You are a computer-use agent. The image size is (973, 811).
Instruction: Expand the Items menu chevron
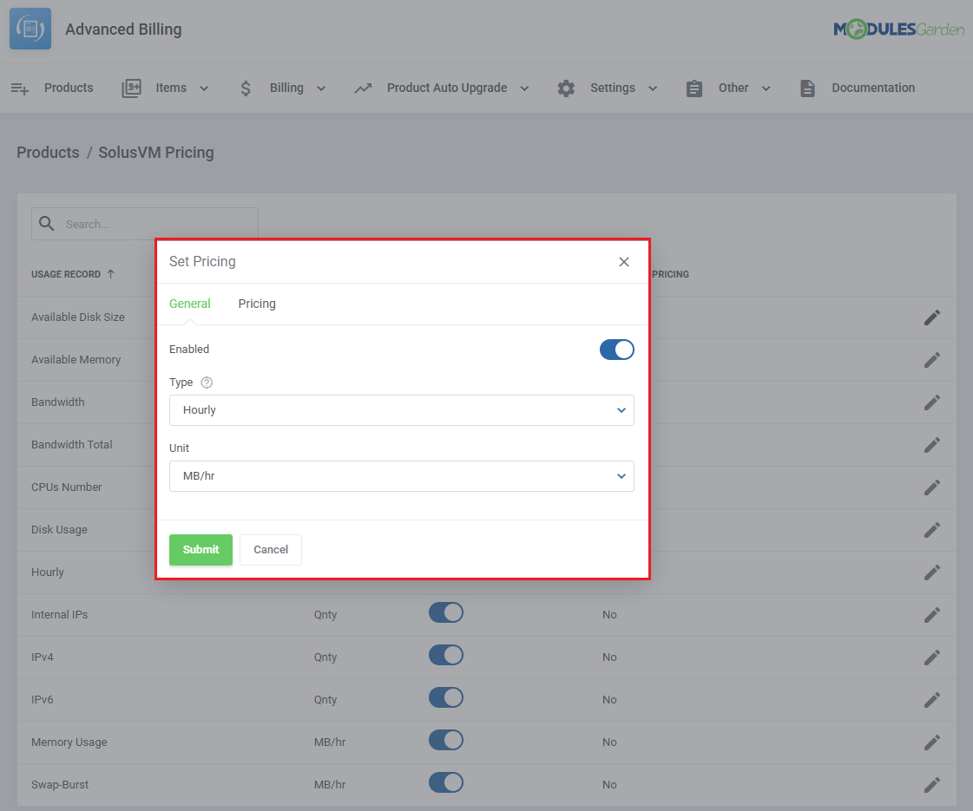pyautogui.click(x=203, y=88)
